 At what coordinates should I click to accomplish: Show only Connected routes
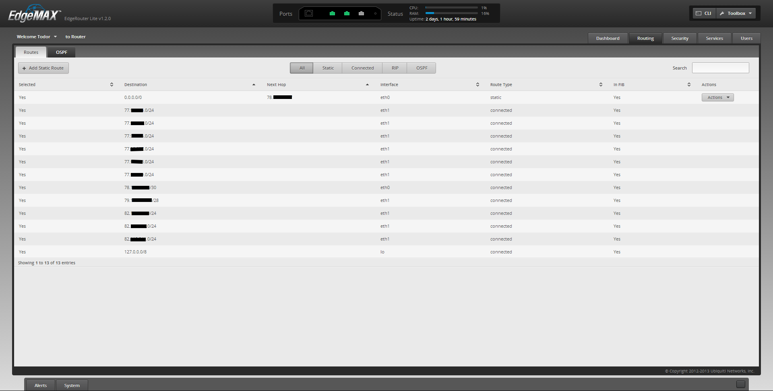[362, 68]
